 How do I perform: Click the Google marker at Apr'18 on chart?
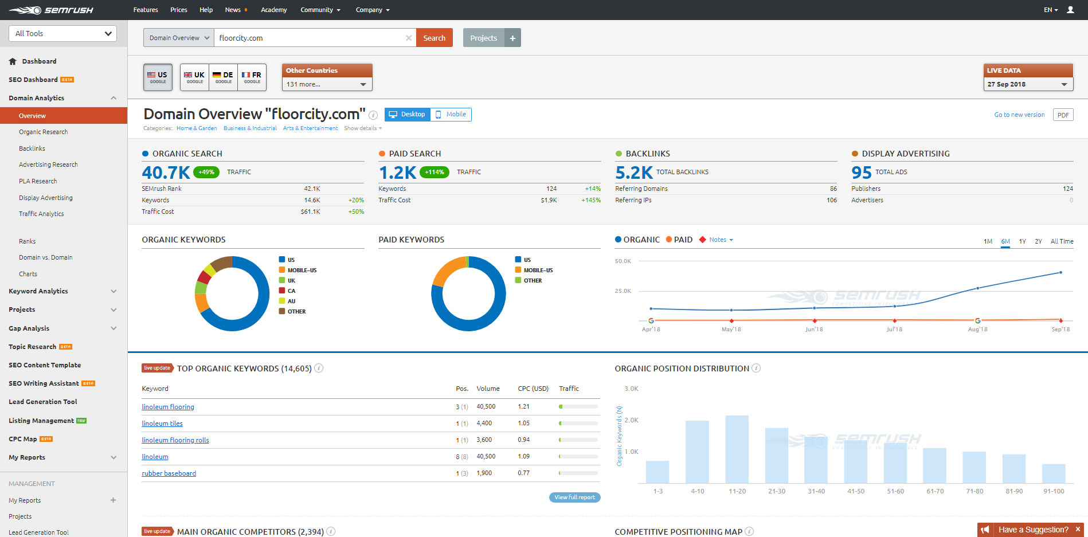coord(651,320)
